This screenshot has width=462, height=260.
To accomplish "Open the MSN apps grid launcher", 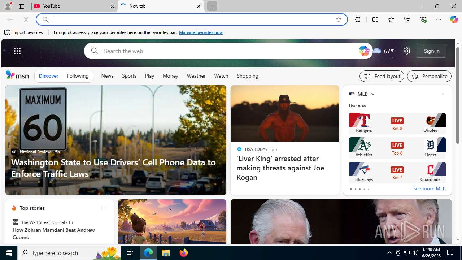I will pos(17,51).
